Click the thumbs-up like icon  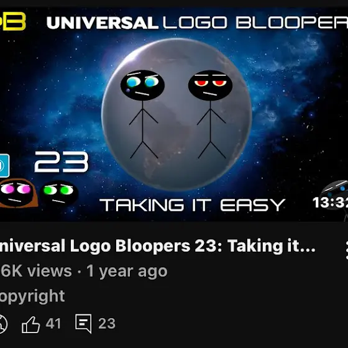(30, 324)
